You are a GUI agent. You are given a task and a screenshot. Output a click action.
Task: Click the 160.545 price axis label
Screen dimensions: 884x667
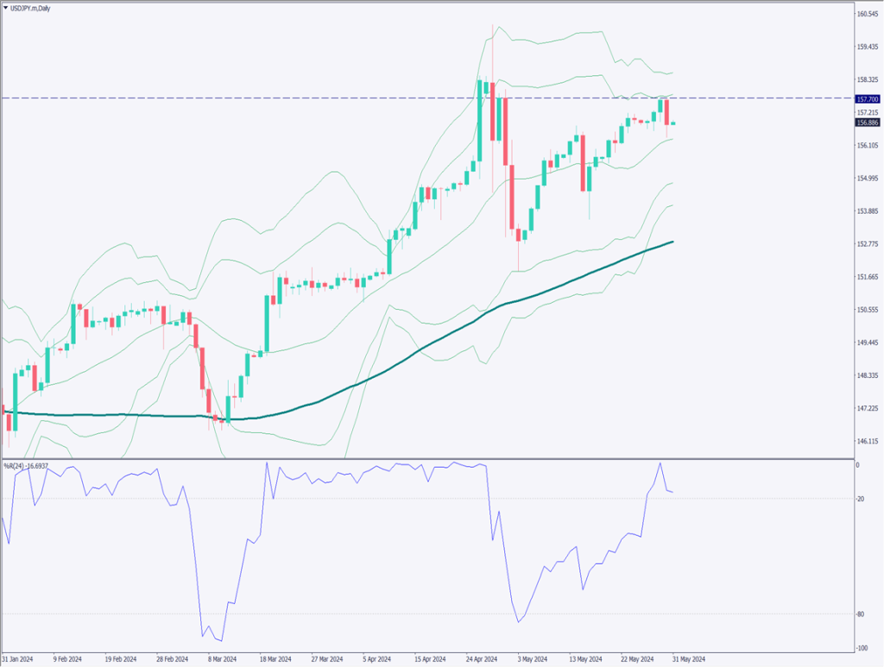[x=867, y=15]
